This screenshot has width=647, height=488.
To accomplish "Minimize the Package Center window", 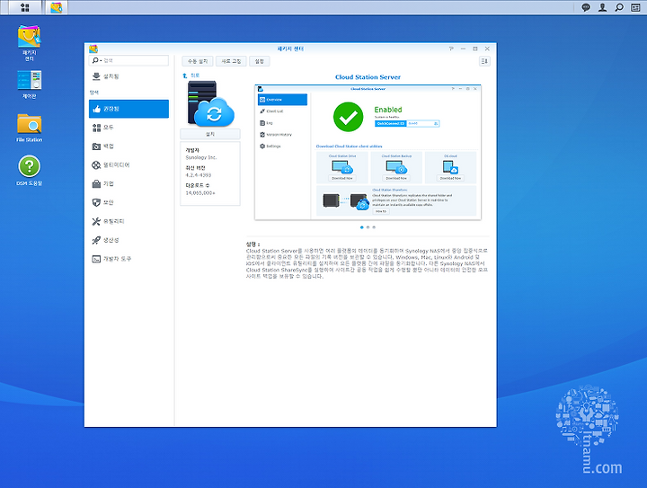I will pyautogui.click(x=463, y=49).
